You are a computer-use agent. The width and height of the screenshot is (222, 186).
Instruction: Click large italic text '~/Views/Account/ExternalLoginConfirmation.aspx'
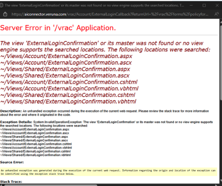(66, 56)
